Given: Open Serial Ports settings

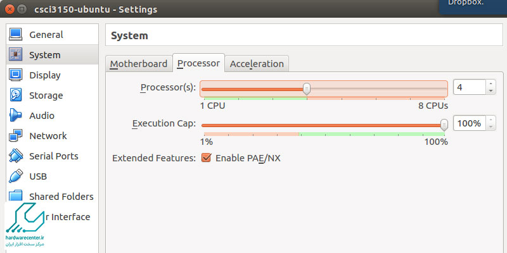Looking at the screenshot, I should pos(53,156).
